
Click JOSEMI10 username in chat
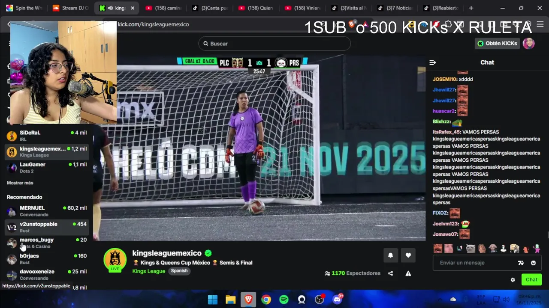point(445,79)
